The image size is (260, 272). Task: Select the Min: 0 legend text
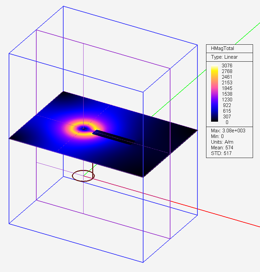coord(218,136)
